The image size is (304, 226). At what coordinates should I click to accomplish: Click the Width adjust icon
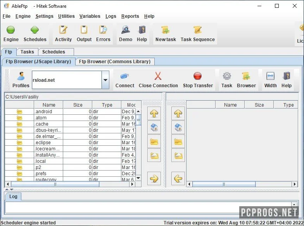pos(271,76)
